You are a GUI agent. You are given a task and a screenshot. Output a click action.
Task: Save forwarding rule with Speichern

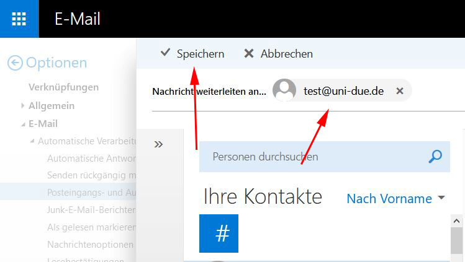[x=192, y=54]
